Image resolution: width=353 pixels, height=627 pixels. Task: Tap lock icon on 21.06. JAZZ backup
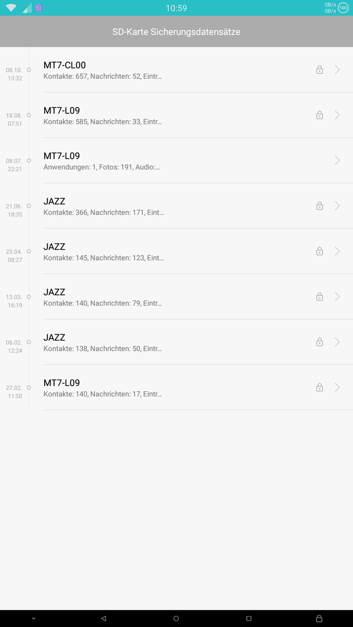(319, 206)
